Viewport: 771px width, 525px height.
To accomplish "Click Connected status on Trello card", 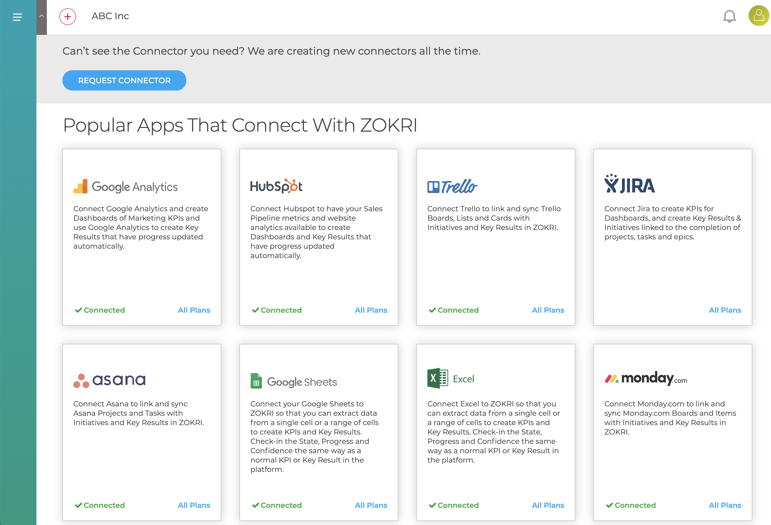I will point(454,310).
